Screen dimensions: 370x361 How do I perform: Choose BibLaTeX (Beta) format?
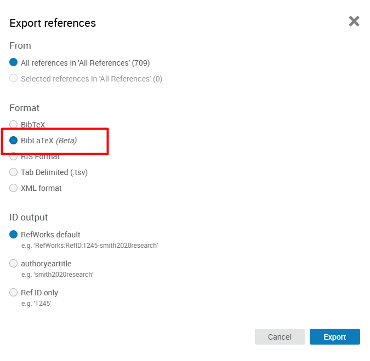tap(14, 141)
